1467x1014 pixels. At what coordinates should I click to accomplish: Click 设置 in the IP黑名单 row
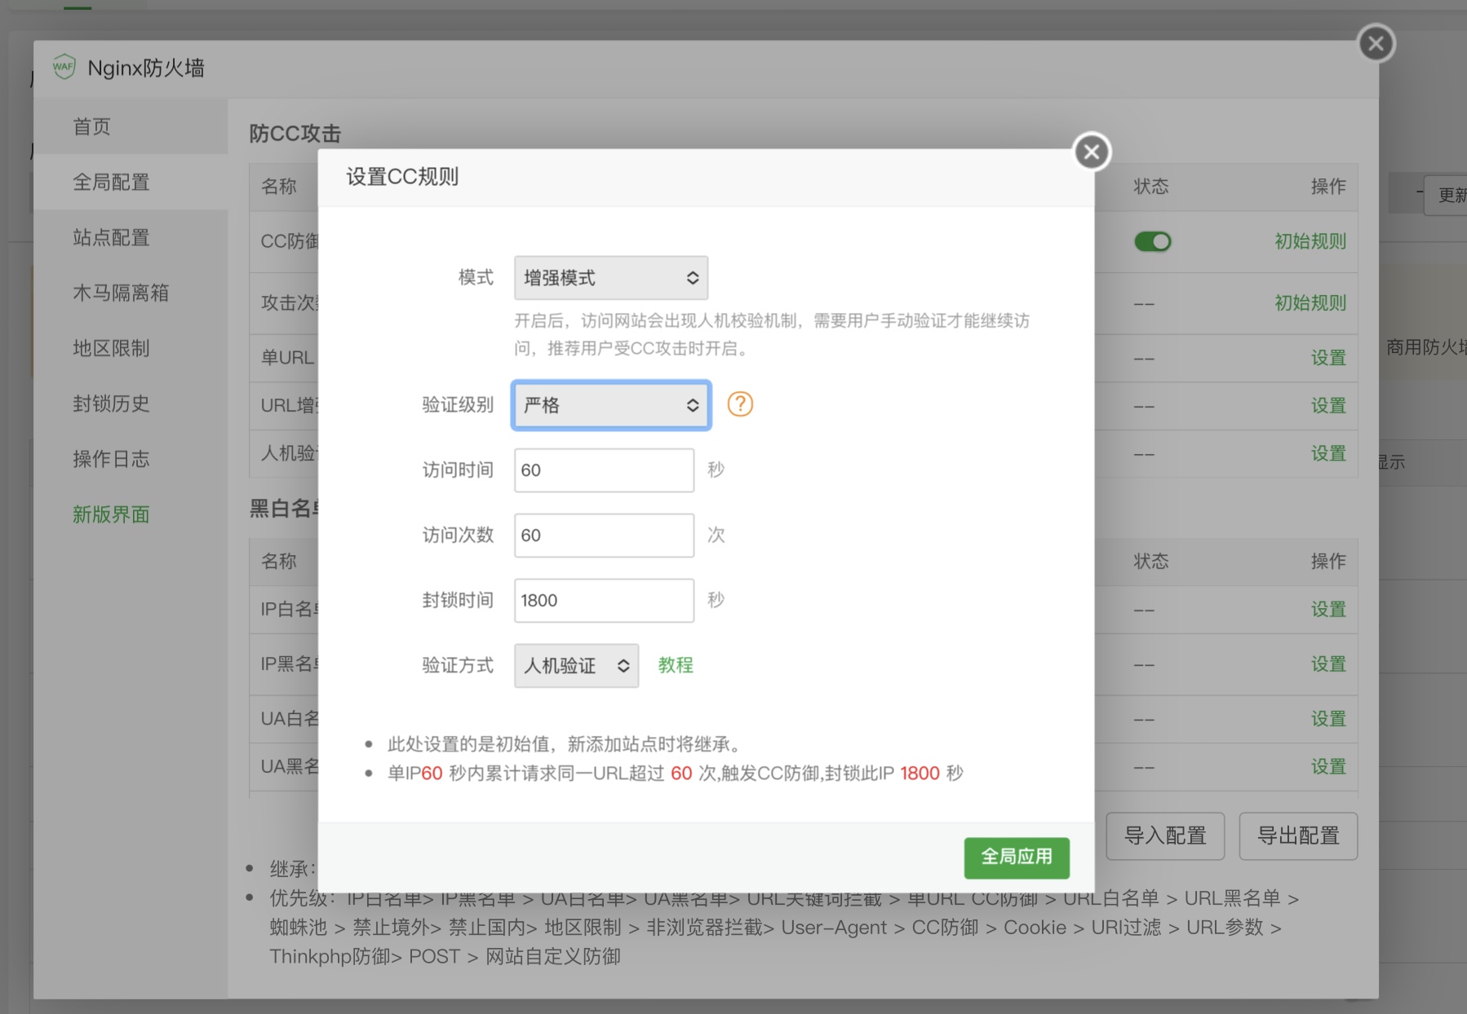[x=1328, y=664]
